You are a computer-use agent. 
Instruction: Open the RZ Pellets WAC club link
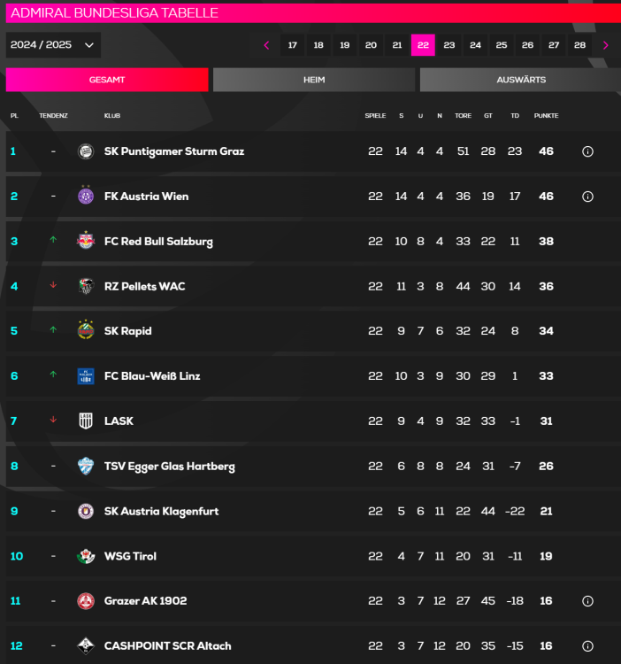tap(144, 286)
